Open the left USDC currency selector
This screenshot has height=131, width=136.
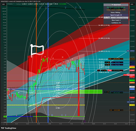(x=4, y=4)
